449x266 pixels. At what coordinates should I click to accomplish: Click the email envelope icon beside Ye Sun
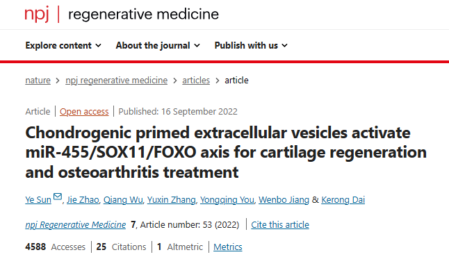tap(58, 197)
